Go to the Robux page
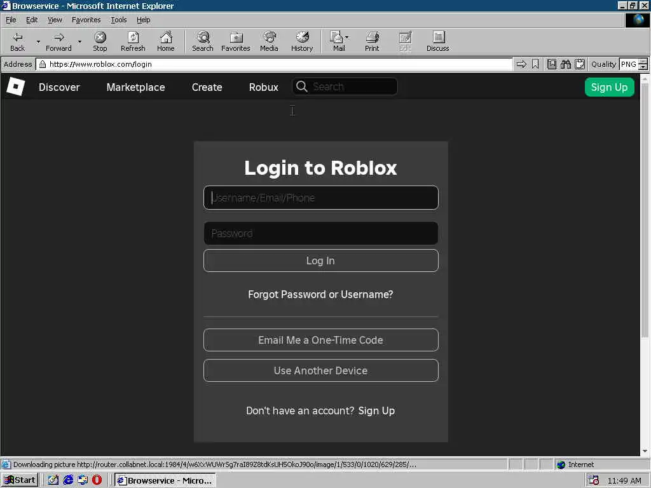 (264, 87)
